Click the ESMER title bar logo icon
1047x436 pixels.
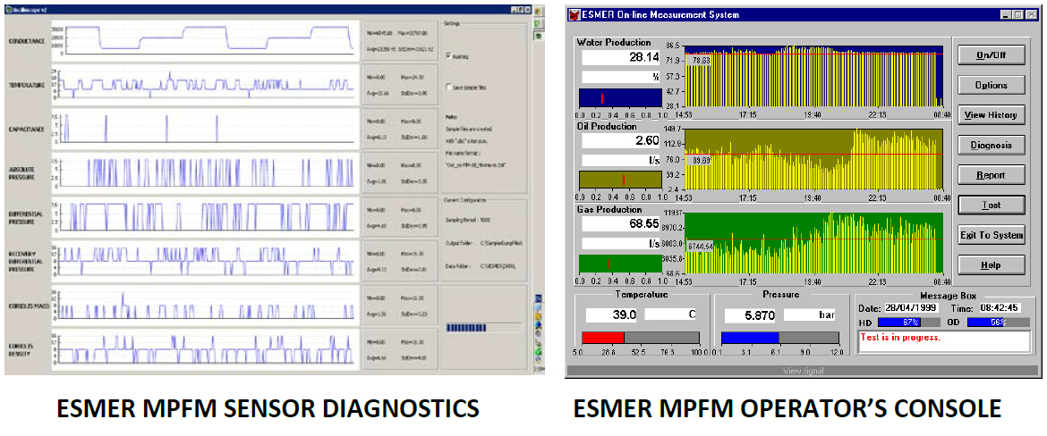[x=575, y=14]
